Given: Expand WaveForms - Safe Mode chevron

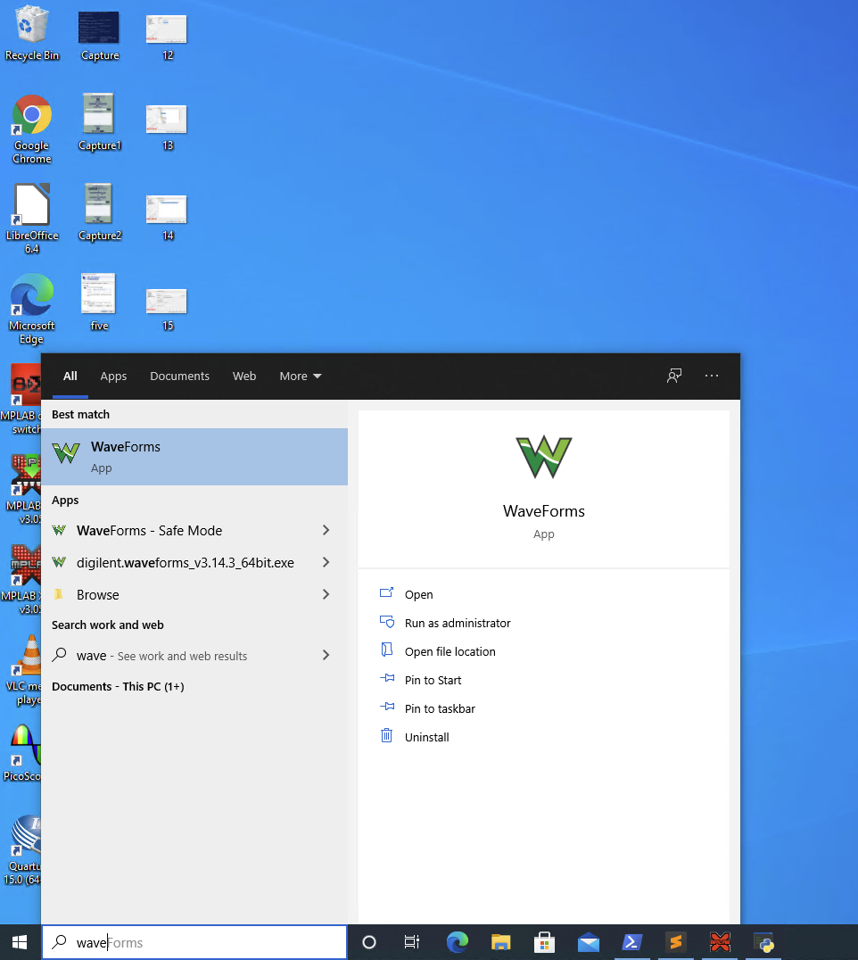Looking at the screenshot, I should (x=326, y=530).
